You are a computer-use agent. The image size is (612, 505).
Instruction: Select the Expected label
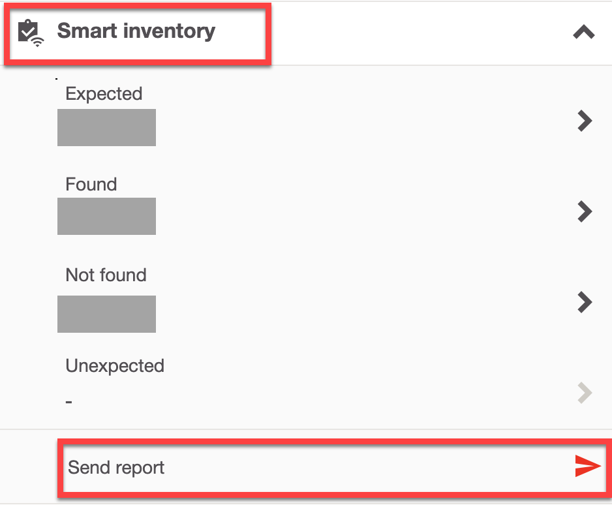104,94
